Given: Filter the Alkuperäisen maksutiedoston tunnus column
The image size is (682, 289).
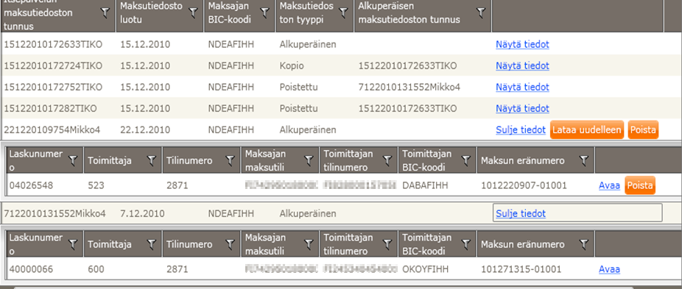Looking at the screenshot, I should pyautogui.click(x=481, y=13).
